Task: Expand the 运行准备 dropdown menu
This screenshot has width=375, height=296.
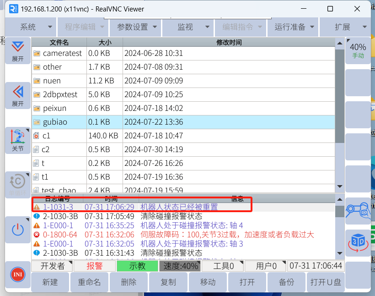Action: click(295, 27)
